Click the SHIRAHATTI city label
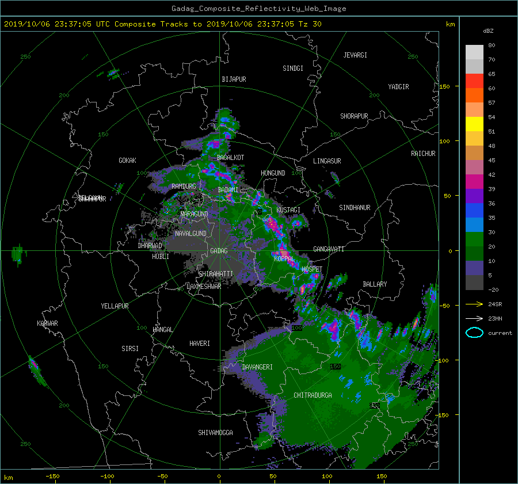 click(216, 274)
